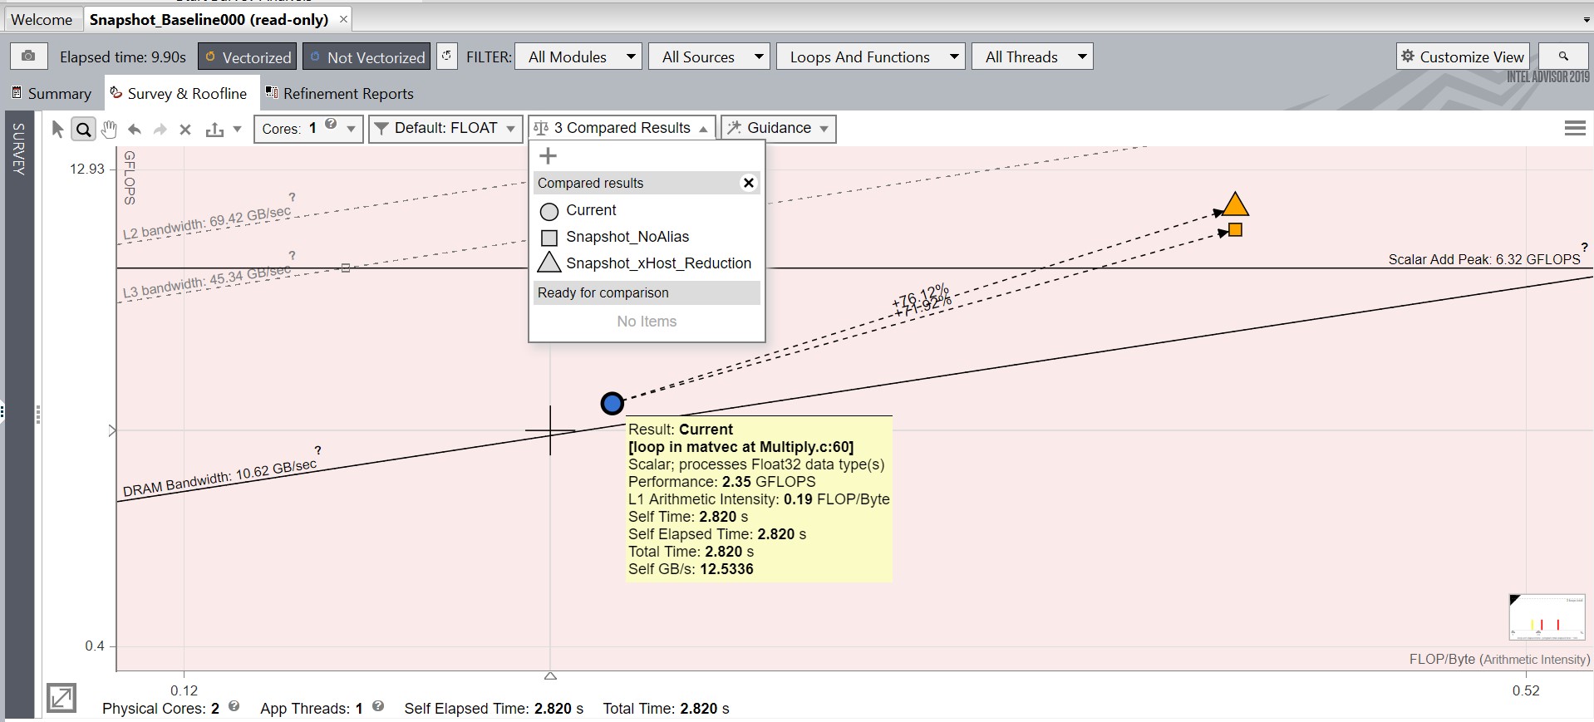The height and width of the screenshot is (722, 1594).
Task: Toggle Snapshot_NoAlias compared result
Action: pyautogui.click(x=627, y=237)
